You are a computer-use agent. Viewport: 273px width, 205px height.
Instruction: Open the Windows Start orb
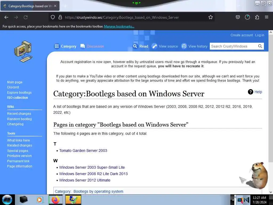coord(7,200)
